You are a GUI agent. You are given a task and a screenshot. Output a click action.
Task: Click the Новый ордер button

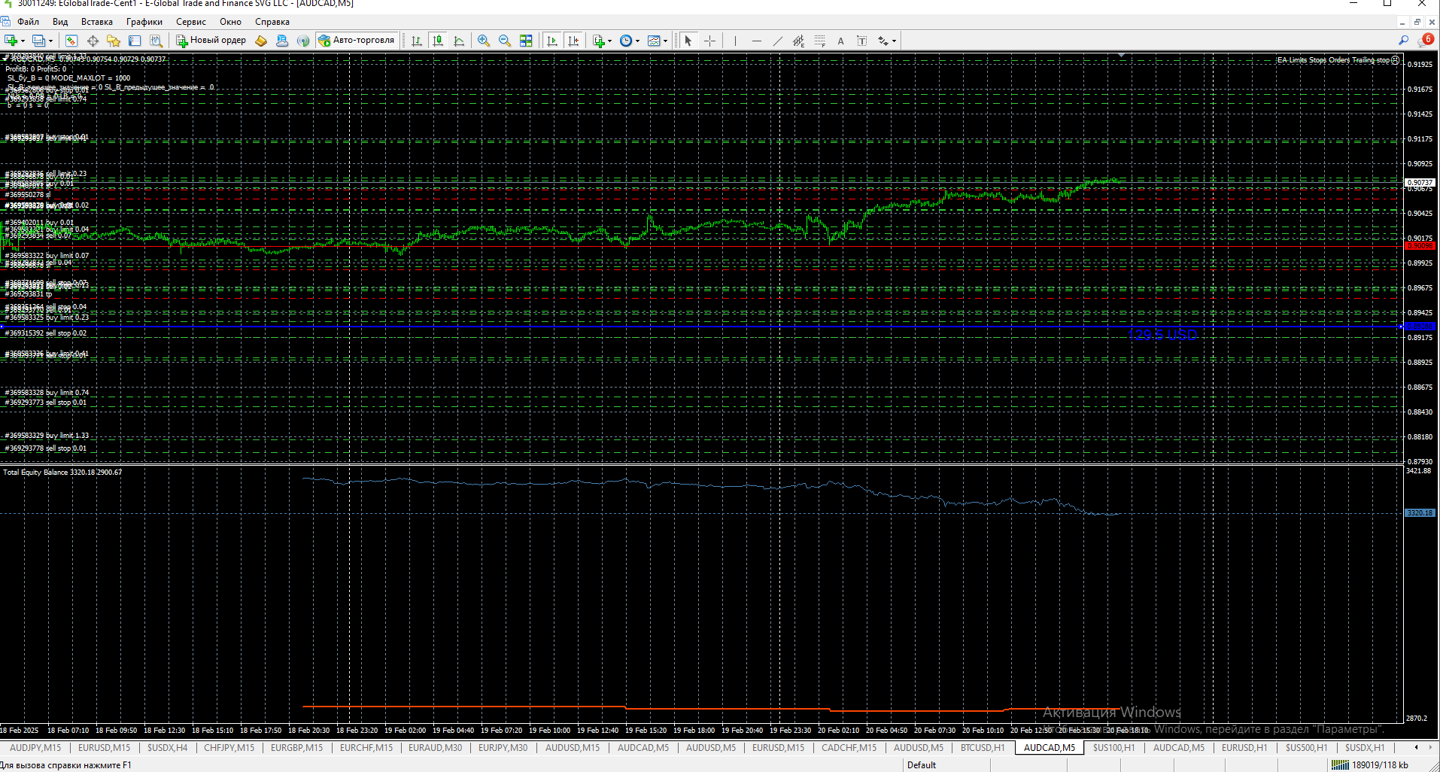[x=211, y=41]
